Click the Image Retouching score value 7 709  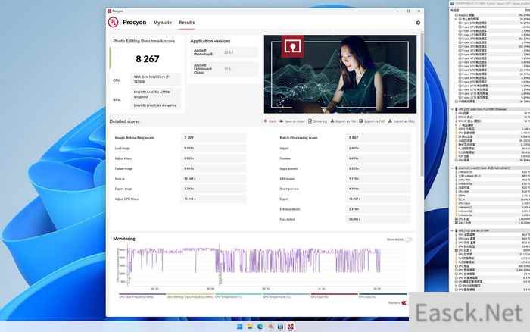[189, 137]
